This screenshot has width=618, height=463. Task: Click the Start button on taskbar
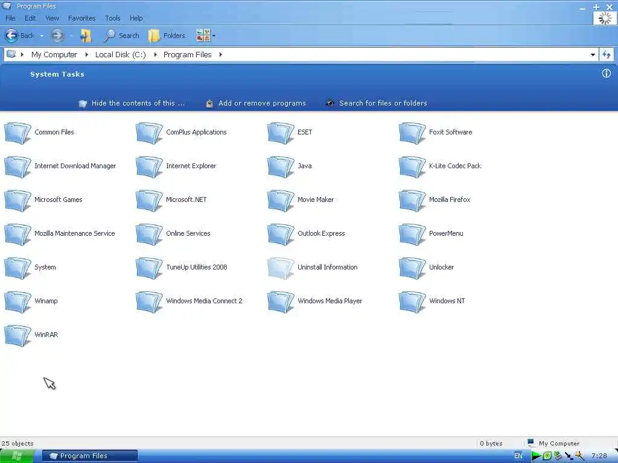(18, 456)
